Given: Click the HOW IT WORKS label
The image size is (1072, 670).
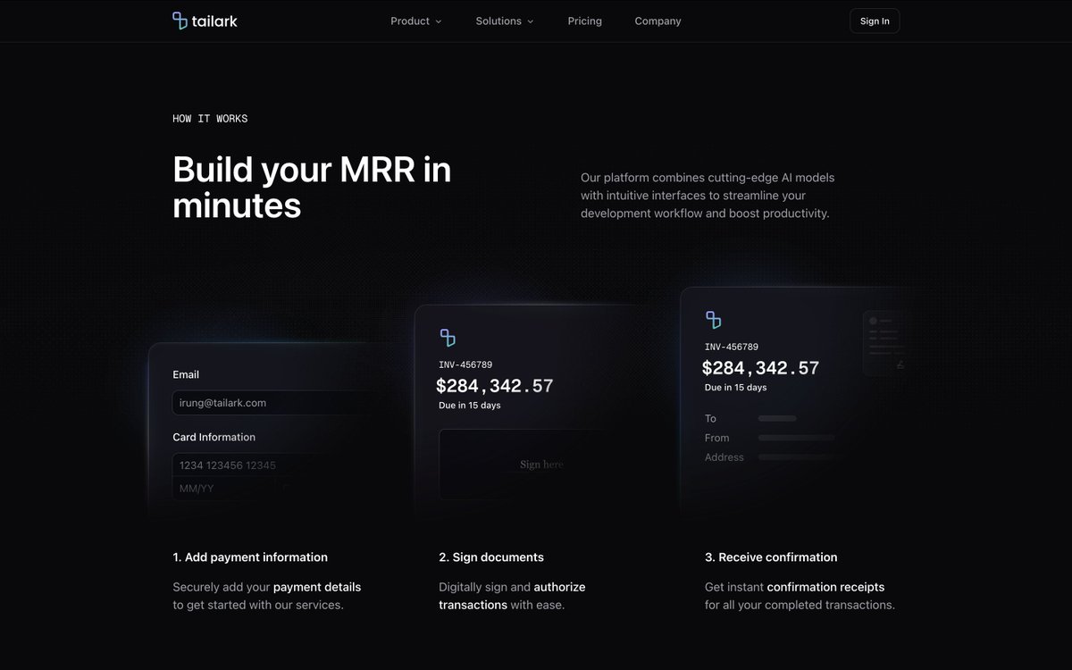Looking at the screenshot, I should 210,119.
